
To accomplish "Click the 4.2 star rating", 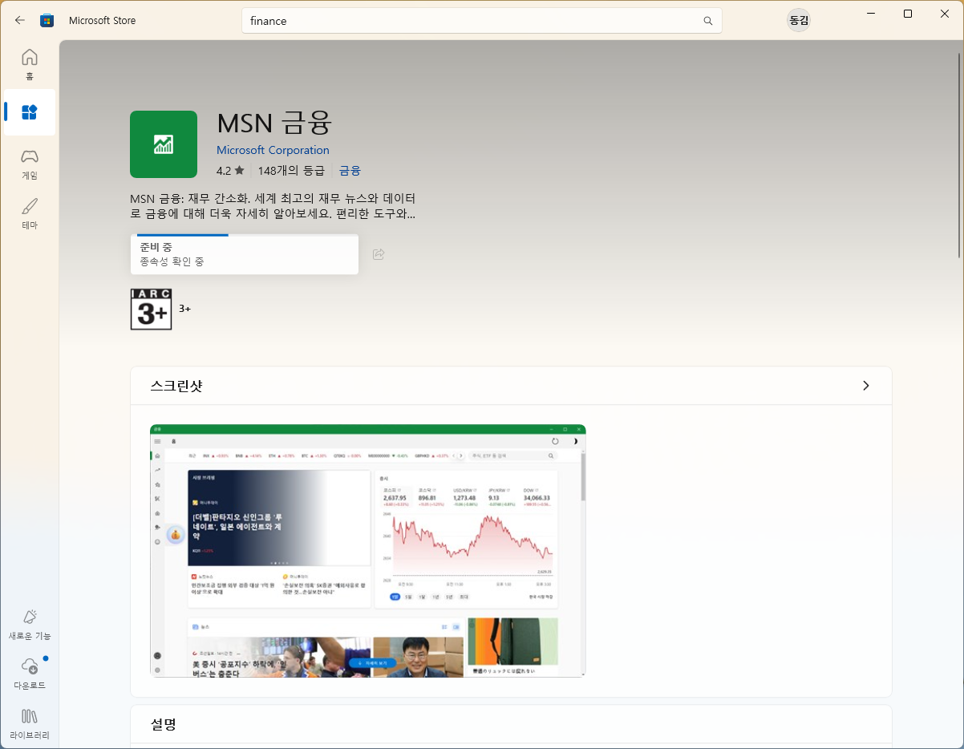I will click(230, 171).
